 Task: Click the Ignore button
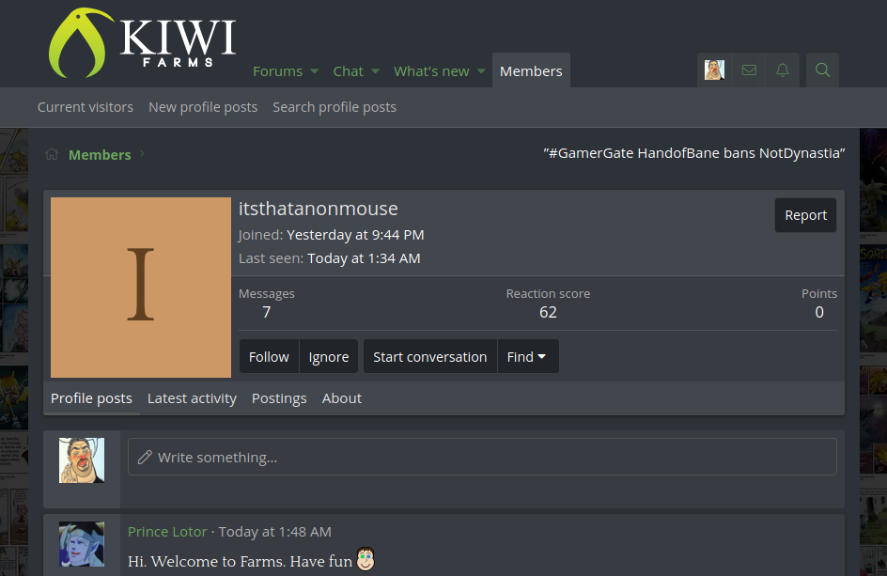coord(329,356)
